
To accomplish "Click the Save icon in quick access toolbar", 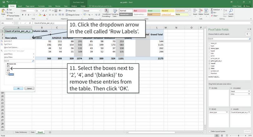I will click(x=4, y=2).
